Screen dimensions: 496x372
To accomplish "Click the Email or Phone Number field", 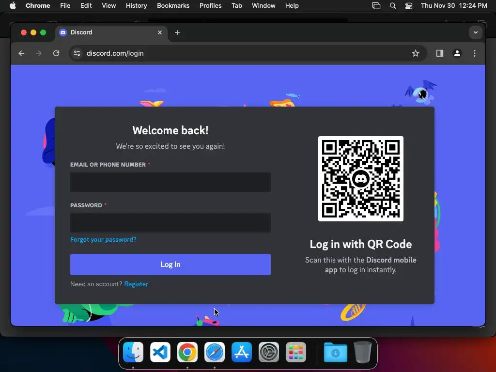I will [x=170, y=182].
